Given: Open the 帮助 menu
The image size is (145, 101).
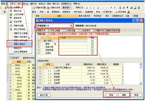Looking at the screenshot, I should click(77, 4).
